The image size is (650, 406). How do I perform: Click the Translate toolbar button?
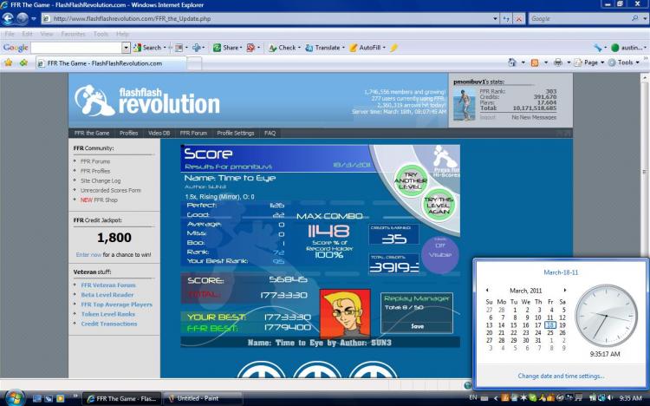coord(325,48)
